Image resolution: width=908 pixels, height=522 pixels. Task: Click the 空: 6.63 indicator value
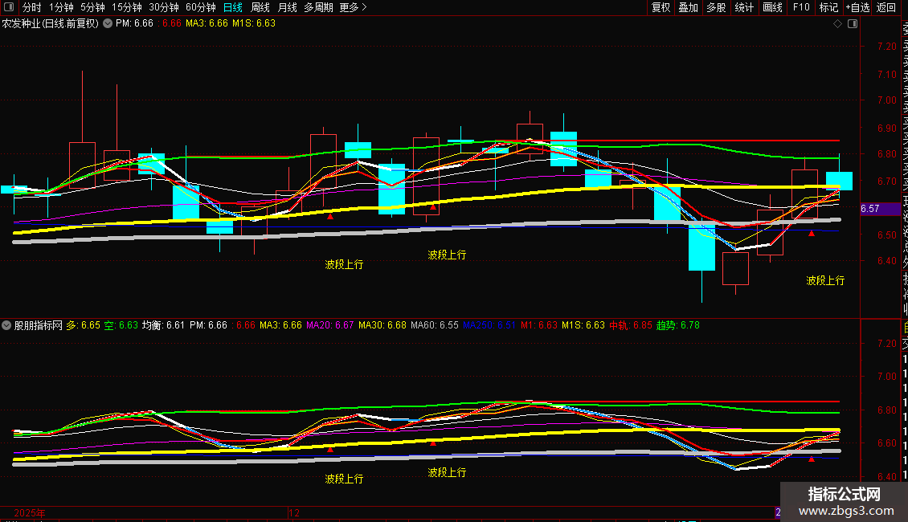(x=121, y=325)
